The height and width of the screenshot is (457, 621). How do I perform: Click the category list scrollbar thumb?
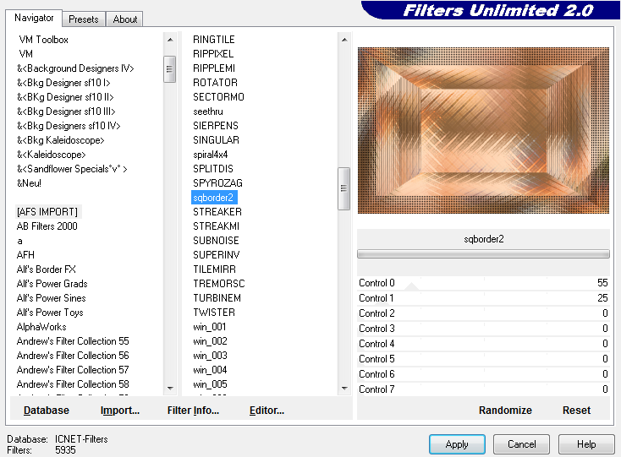point(169,69)
